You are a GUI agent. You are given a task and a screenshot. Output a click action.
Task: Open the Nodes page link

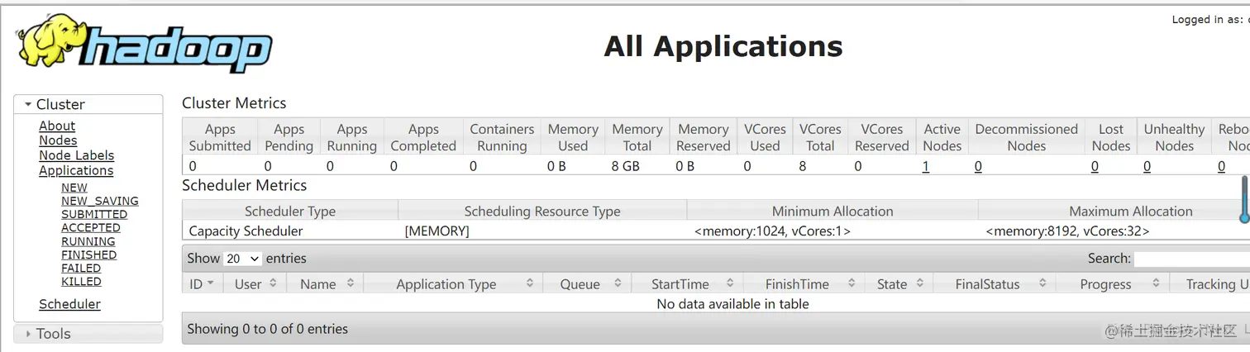[x=58, y=140]
